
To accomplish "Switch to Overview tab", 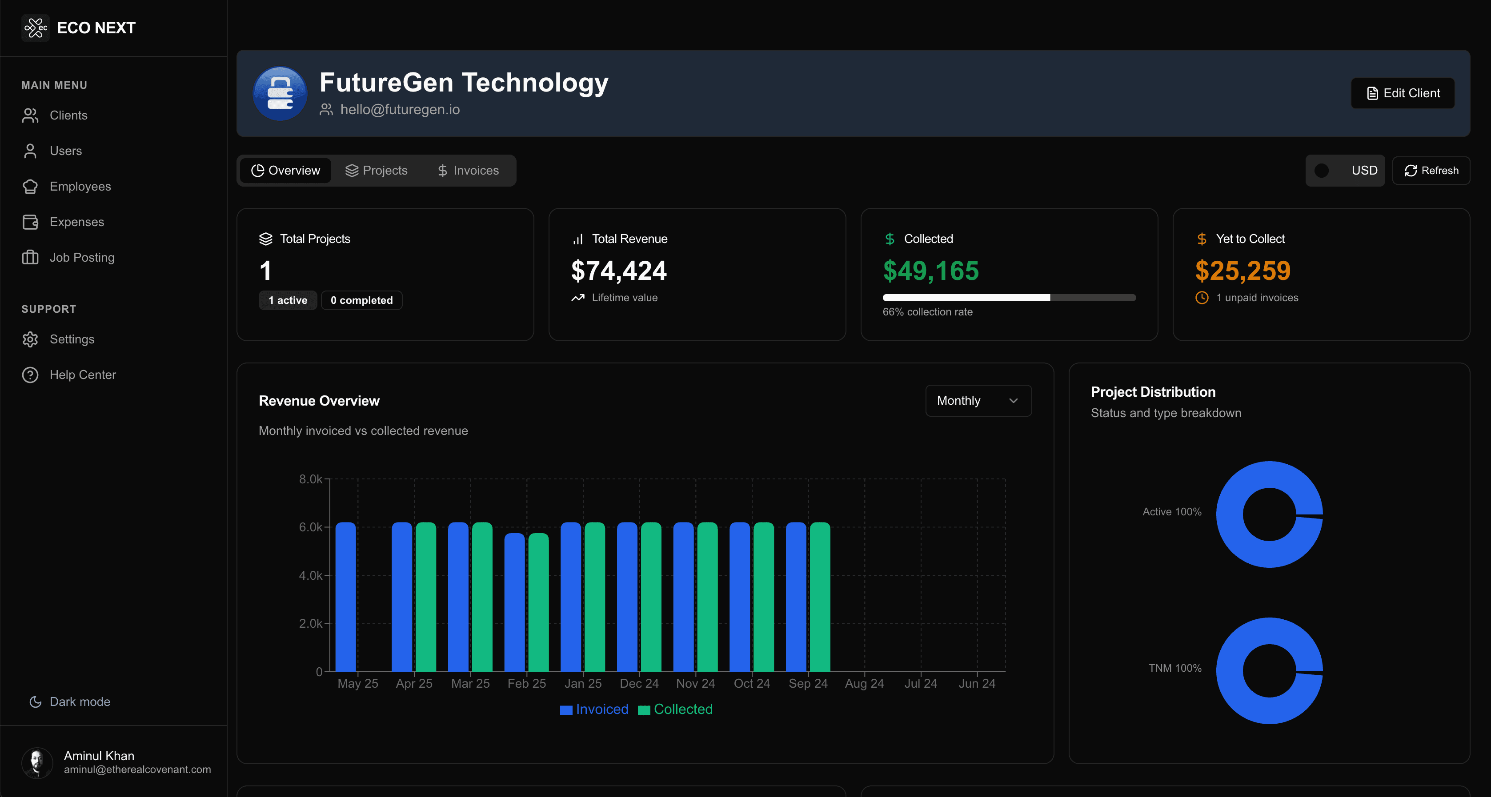I will [285, 171].
